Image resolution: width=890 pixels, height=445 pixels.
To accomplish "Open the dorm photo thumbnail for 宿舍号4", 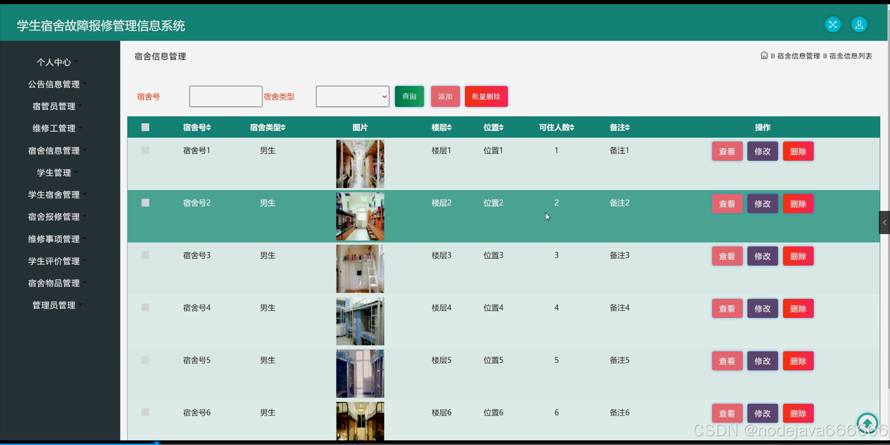I will point(360,321).
